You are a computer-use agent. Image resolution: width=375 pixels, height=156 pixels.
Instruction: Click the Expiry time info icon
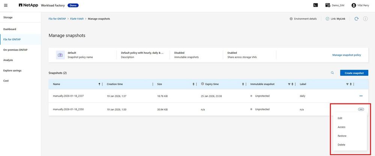202,84
